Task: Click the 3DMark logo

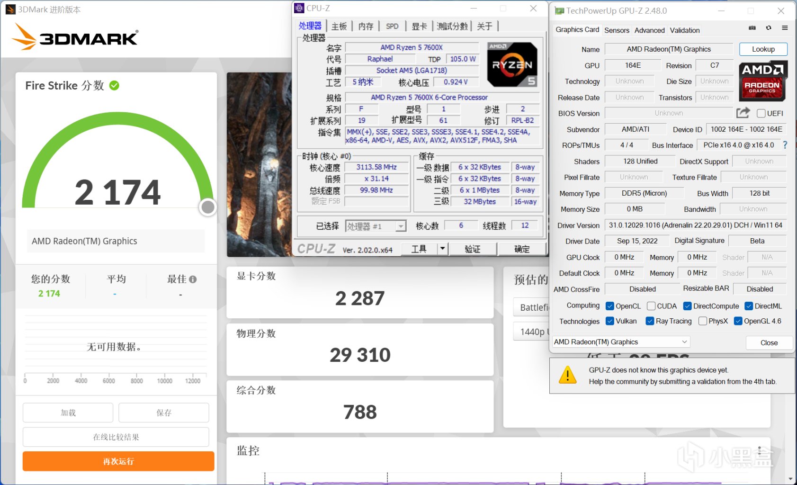Action: pyautogui.click(x=75, y=37)
